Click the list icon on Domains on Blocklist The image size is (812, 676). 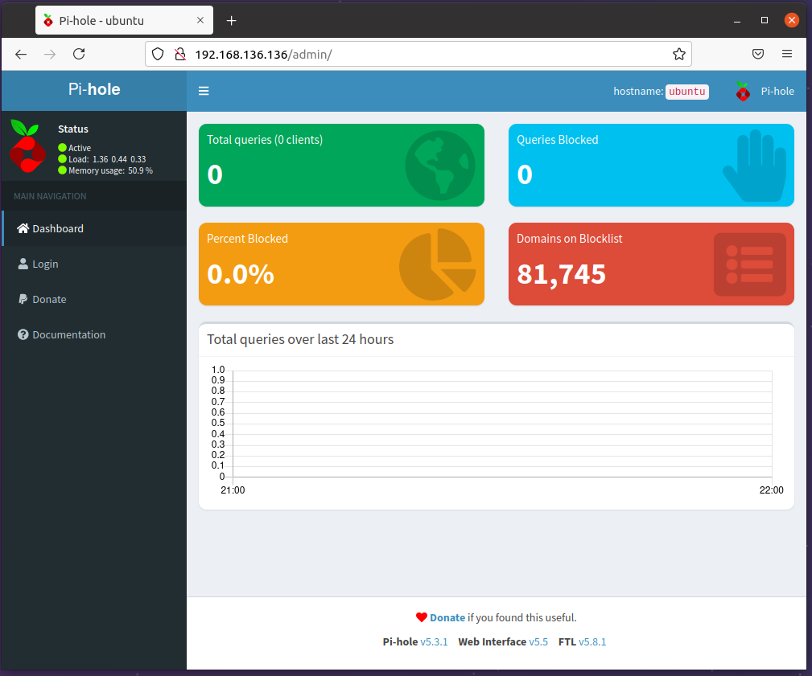click(x=750, y=264)
